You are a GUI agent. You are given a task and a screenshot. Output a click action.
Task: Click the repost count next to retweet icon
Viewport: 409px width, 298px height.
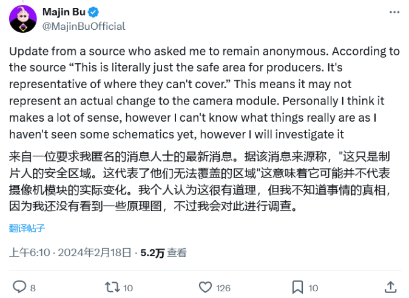(128, 287)
